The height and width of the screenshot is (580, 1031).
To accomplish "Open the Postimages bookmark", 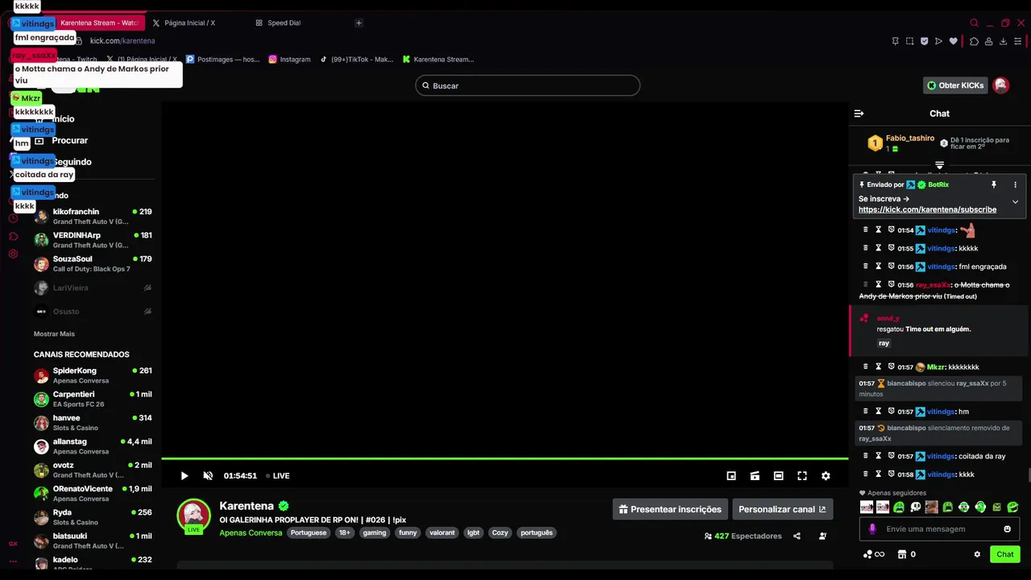I will tap(222, 59).
